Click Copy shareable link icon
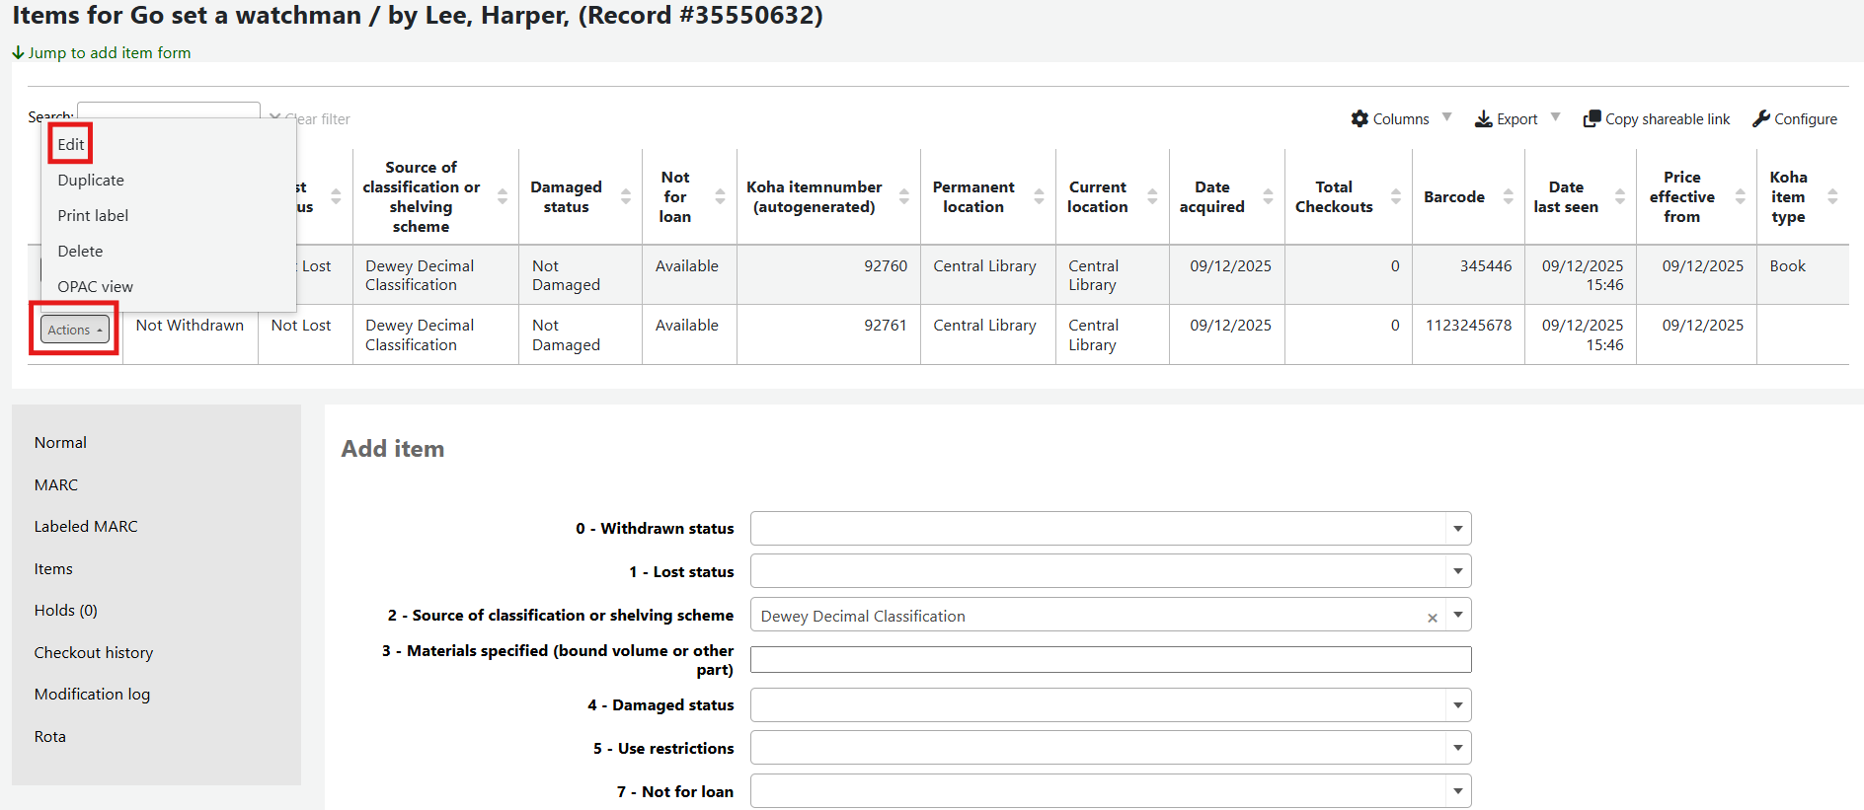 (x=1592, y=118)
